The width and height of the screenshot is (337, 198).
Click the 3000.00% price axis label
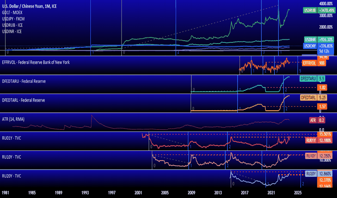pyautogui.click(x=326, y=15)
